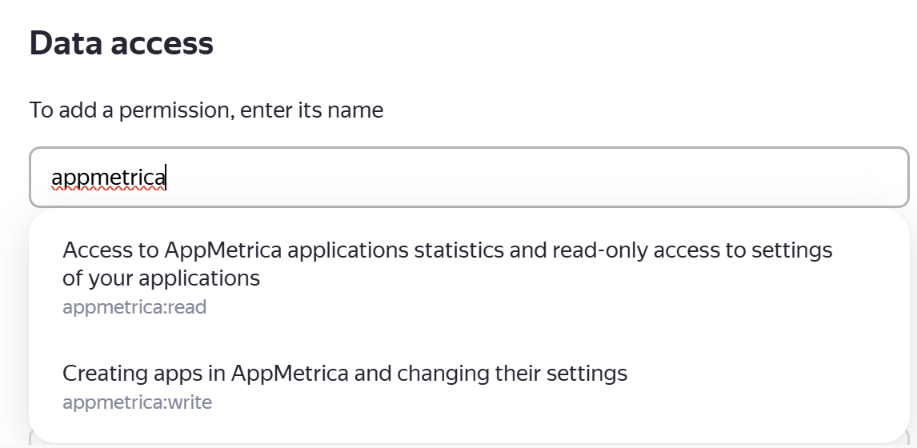The image size is (917, 448).
Task: Add the AppMetrica statistics read permission
Action: 446,276
